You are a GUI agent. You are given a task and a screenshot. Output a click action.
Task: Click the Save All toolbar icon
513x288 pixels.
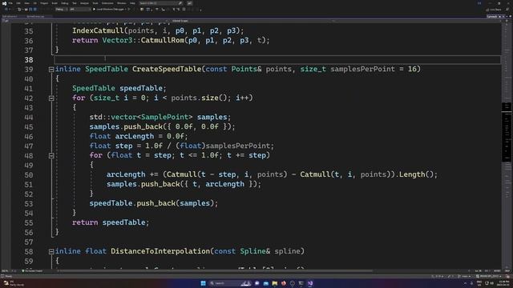pyautogui.click(x=34, y=10)
